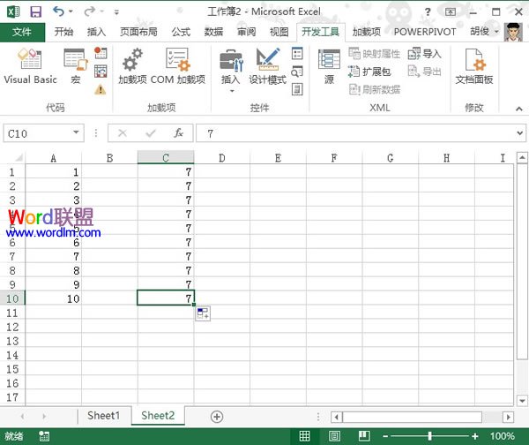The width and height of the screenshot is (529, 445).
Task: Zoom in with the plus button
Action: pyautogui.click(x=474, y=436)
